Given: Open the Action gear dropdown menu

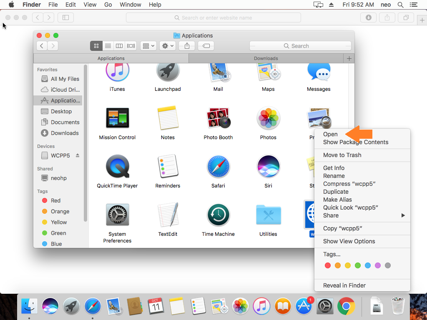Looking at the screenshot, I should pos(168,46).
